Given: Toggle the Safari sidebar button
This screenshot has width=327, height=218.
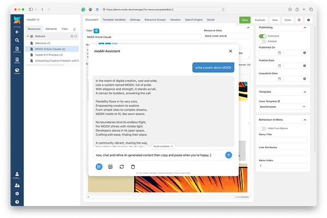Looking at the screenshot, I should pos(31,9).
